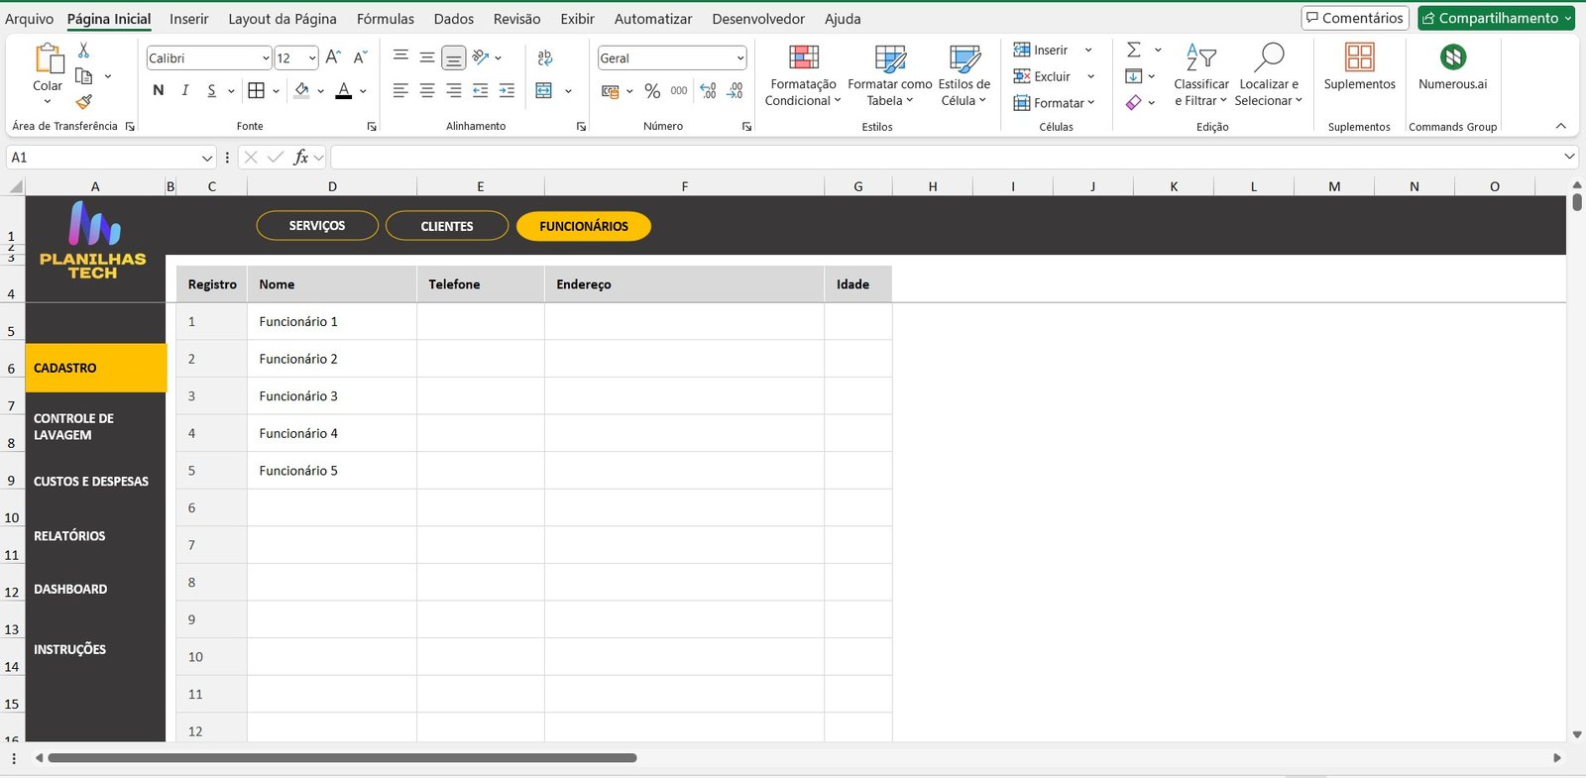1586x778 pixels.
Task: Click the select all corner triangle
Action: pyautogui.click(x=15, y=186)
